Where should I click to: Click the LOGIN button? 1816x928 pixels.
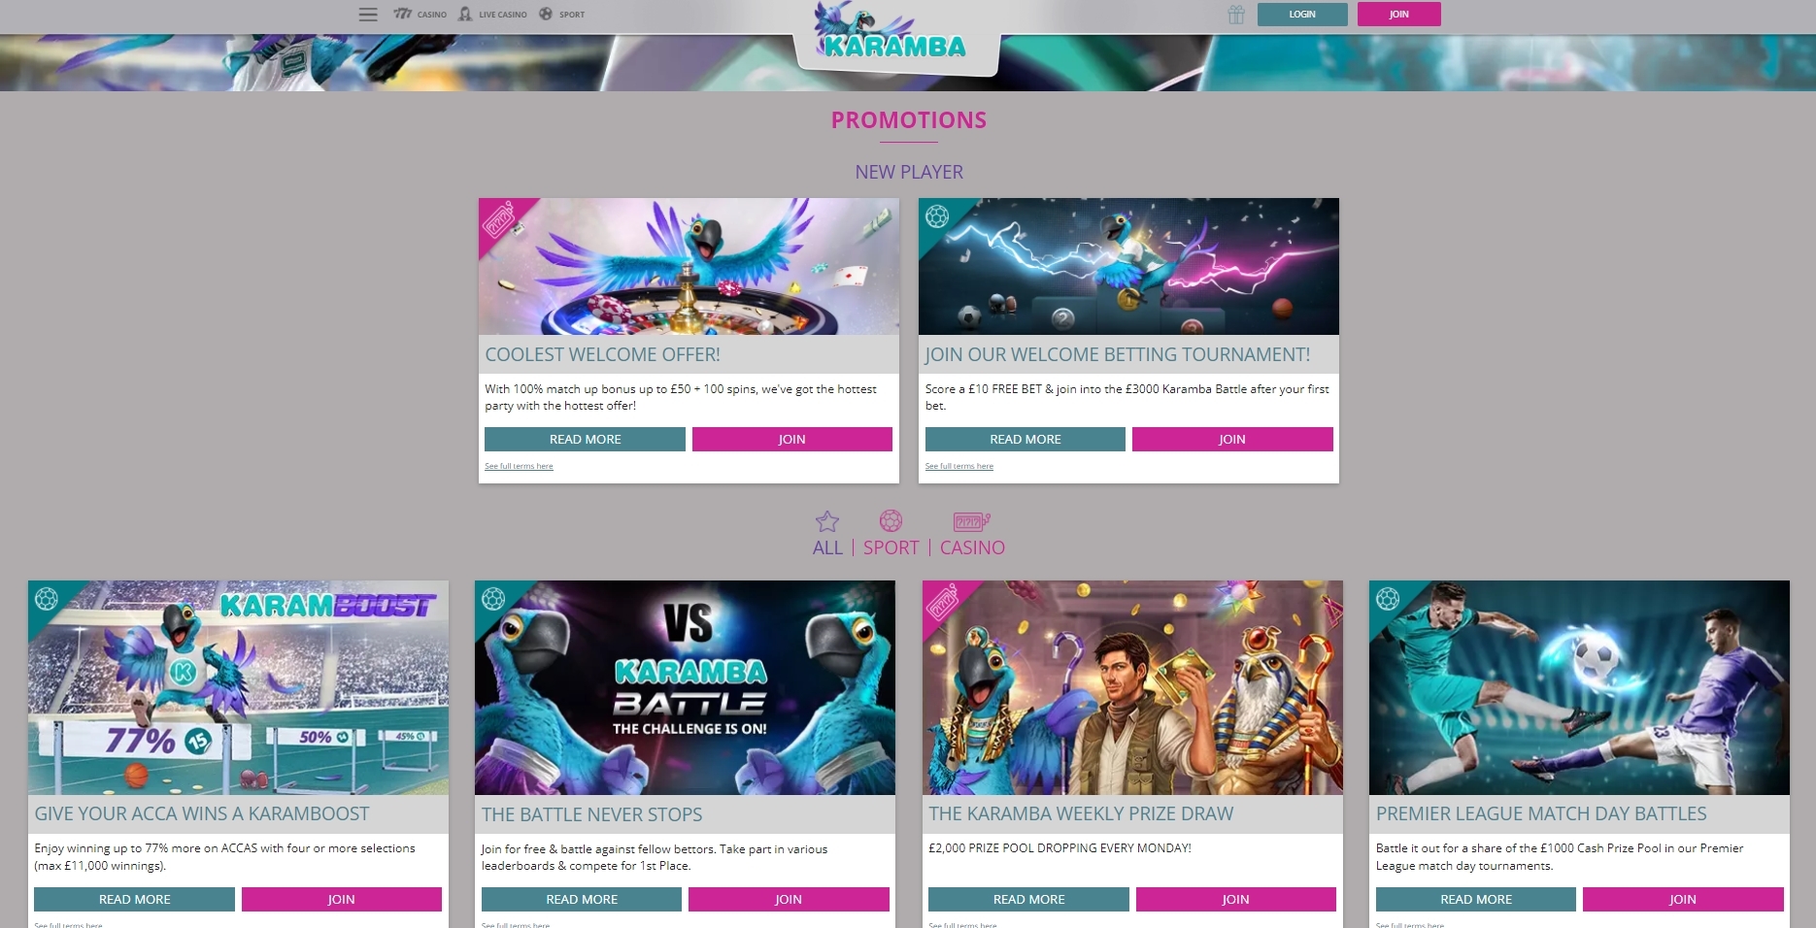[x=1302, y=15]
